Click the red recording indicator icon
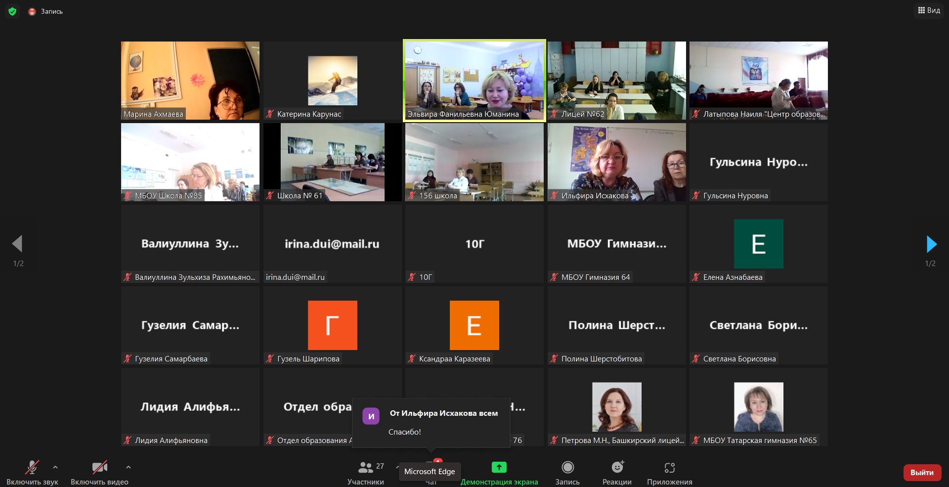Viewport: 949px width, 487px height. click(x=32, y=11)
